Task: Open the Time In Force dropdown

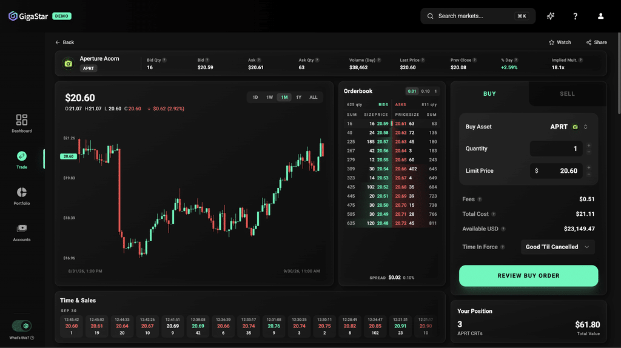Action: click(558, 247)
